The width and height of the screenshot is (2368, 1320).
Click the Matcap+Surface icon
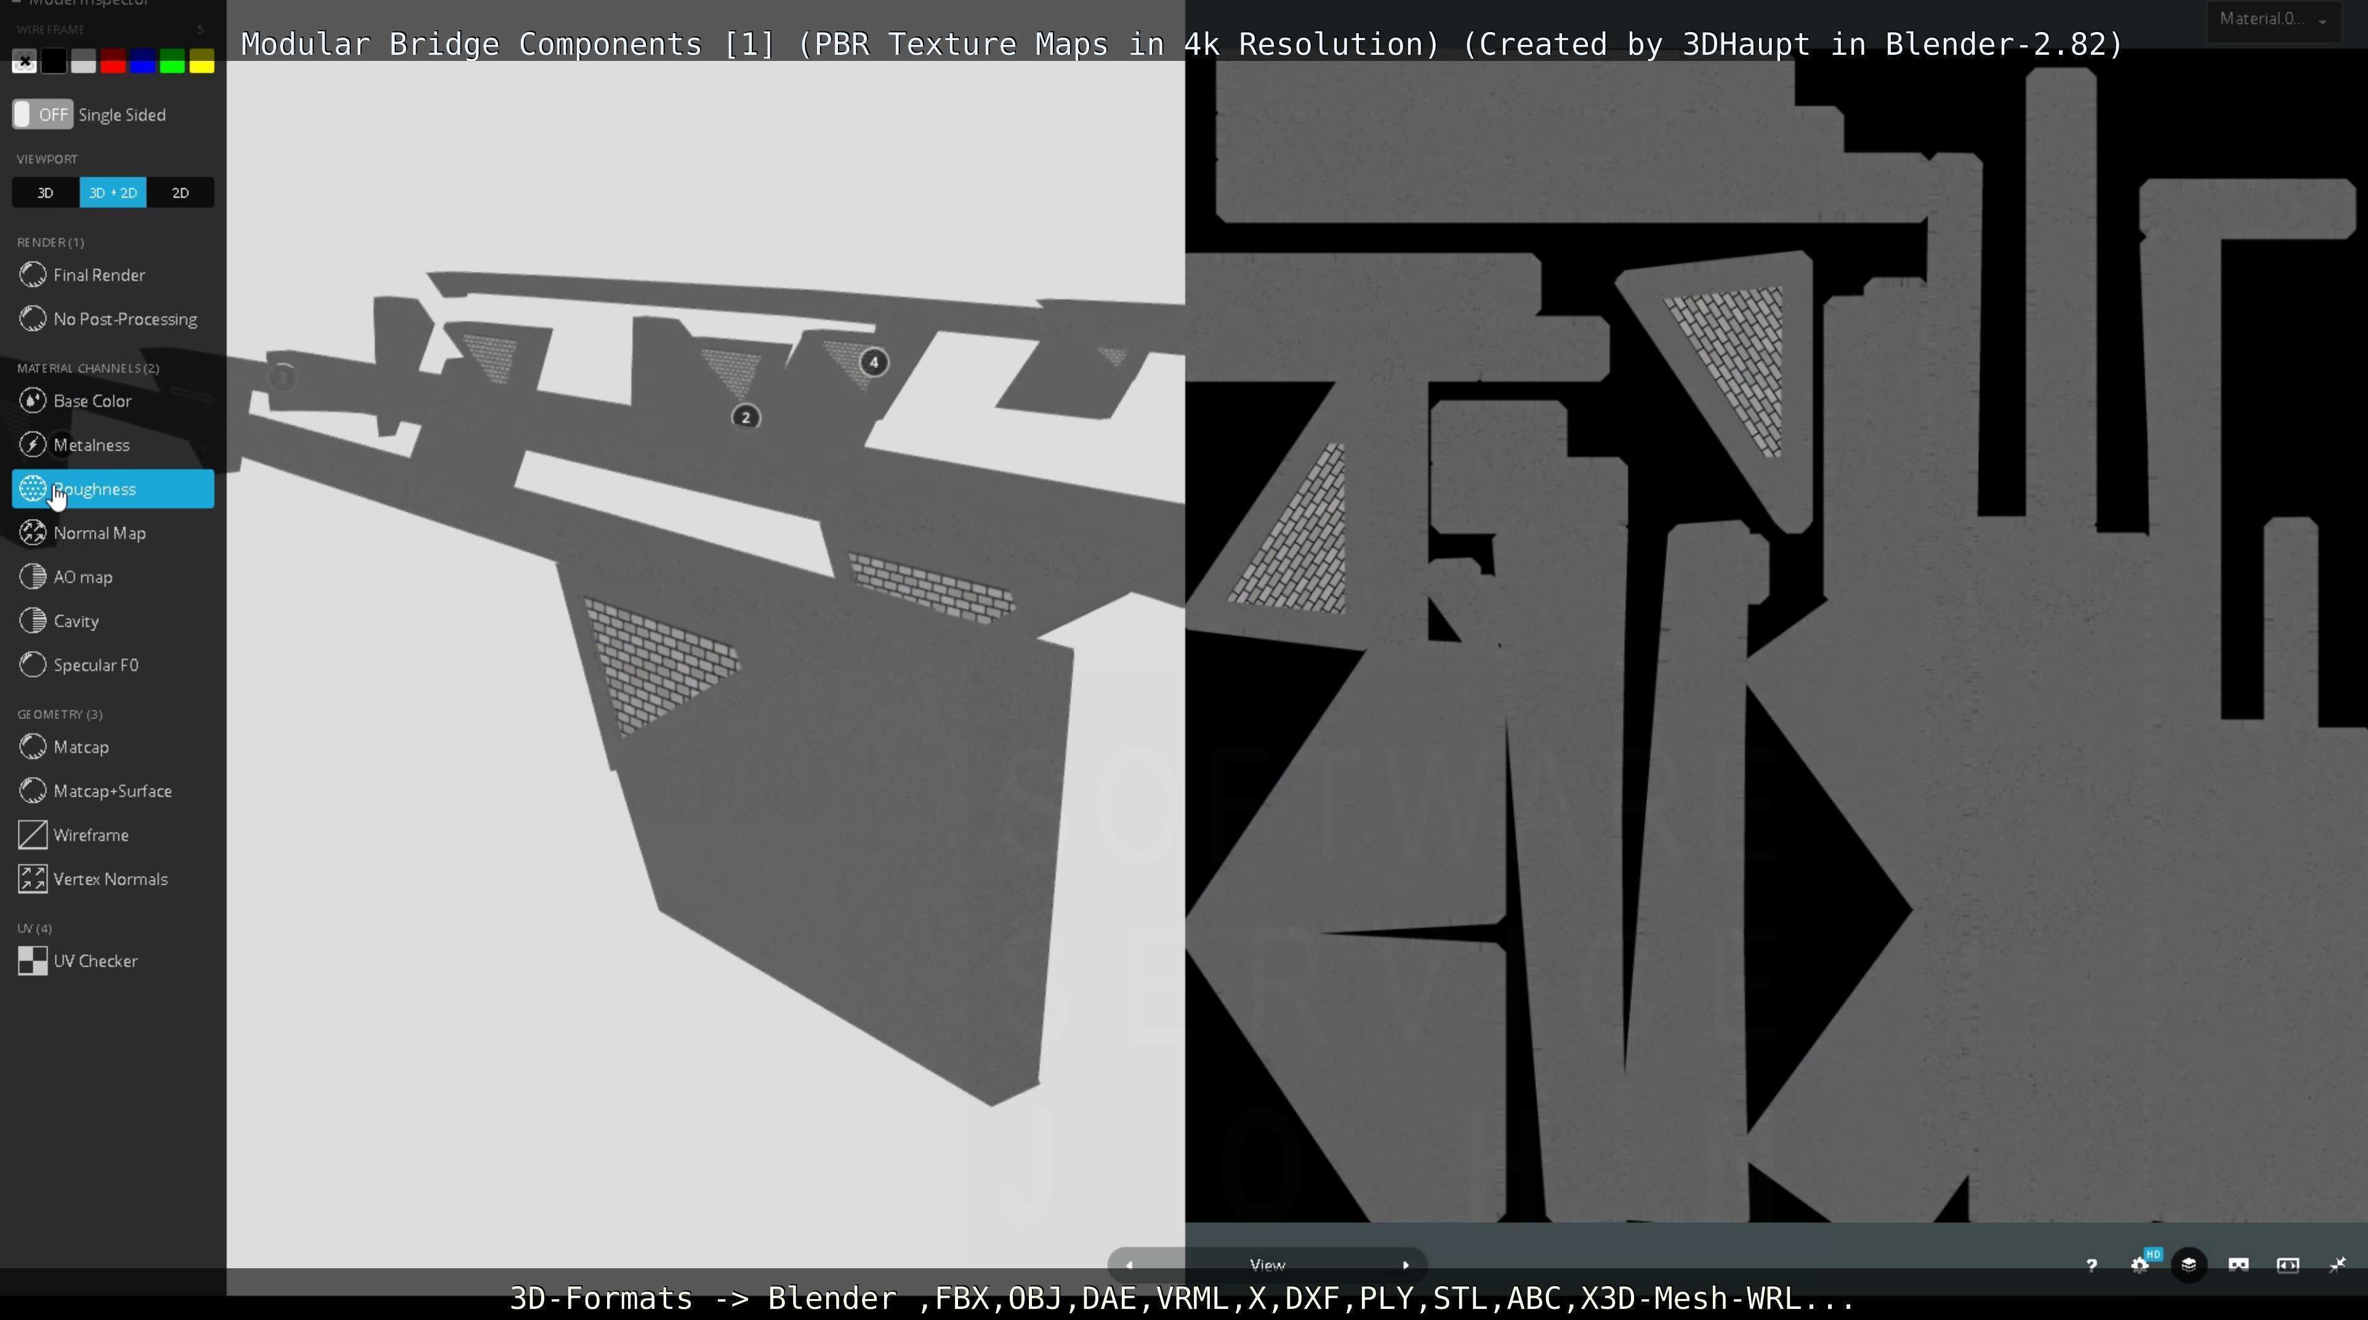[33, 792]
